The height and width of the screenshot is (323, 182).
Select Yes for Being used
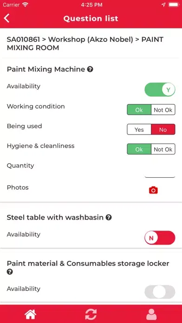coord(139,129)
